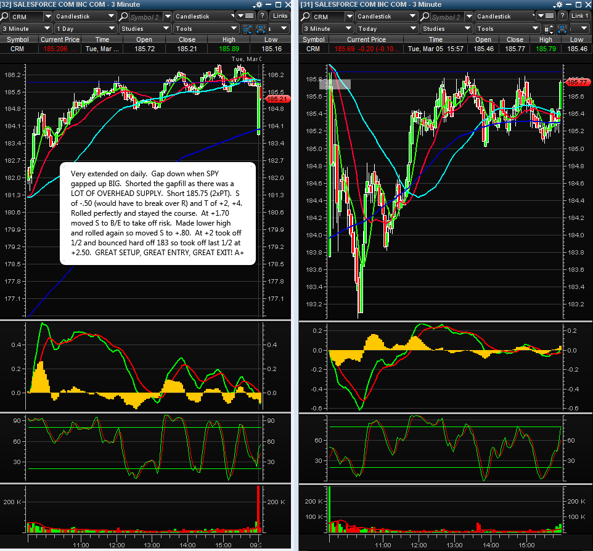Viewport: 593px width, 551px height.
Task: Click the Low value 185.16 in window [32]
Action: point(272,49)
